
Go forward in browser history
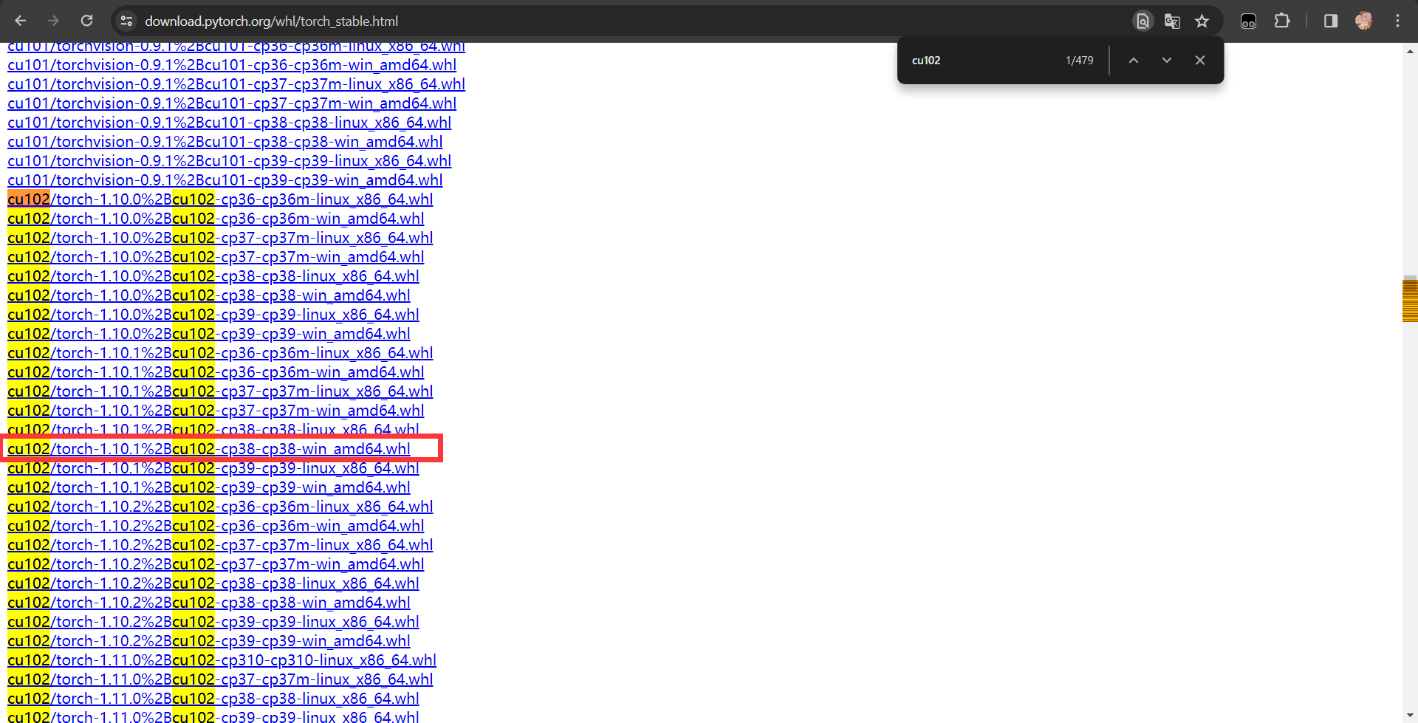coord(53,21)
